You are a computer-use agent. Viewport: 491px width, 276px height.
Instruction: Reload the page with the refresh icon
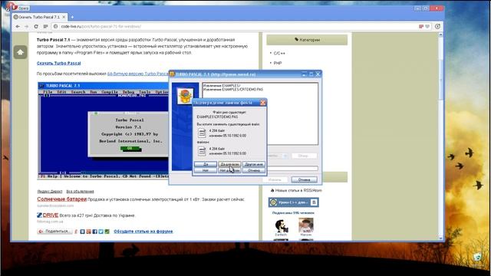[36, 26]
